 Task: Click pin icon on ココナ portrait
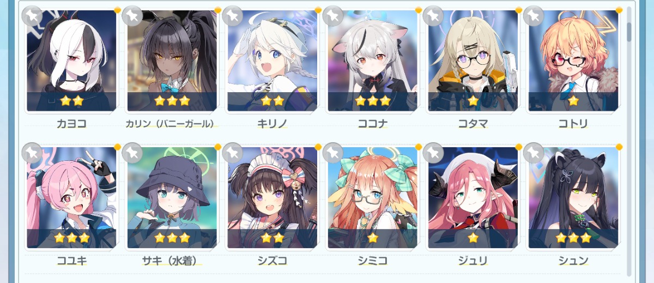(x=333, y=16)
